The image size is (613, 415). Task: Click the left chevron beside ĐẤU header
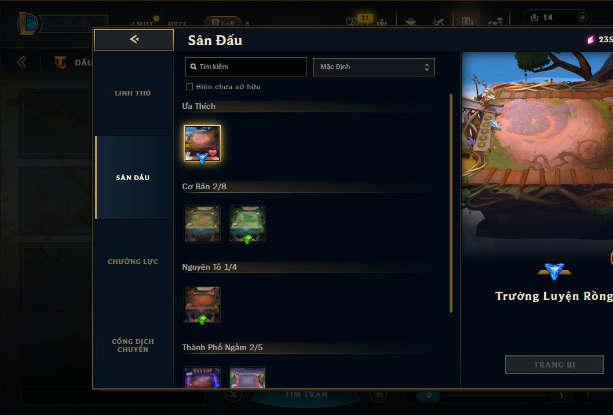click(x=22, y=62)
